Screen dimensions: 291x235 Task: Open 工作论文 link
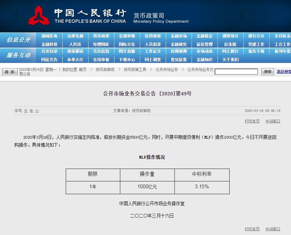153,51
